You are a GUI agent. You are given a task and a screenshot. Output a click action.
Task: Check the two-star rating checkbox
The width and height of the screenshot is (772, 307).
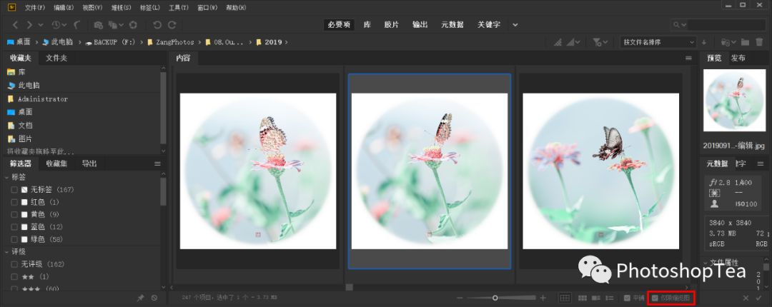14,276
